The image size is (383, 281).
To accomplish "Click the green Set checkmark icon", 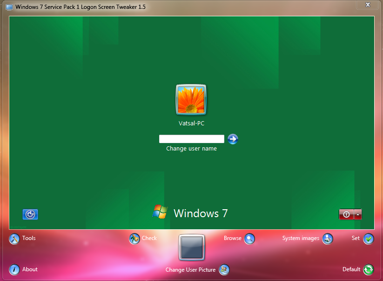I will 368,239.
